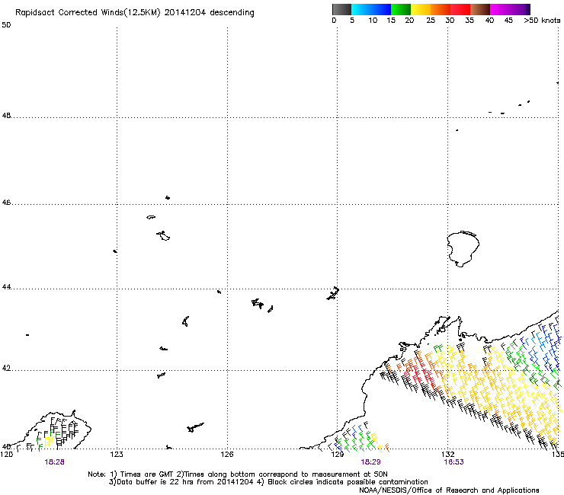The width and height of the screenshot is (564, 495).
Task: Click the '20141204 descending' date in the title
Action: (210, 13)
